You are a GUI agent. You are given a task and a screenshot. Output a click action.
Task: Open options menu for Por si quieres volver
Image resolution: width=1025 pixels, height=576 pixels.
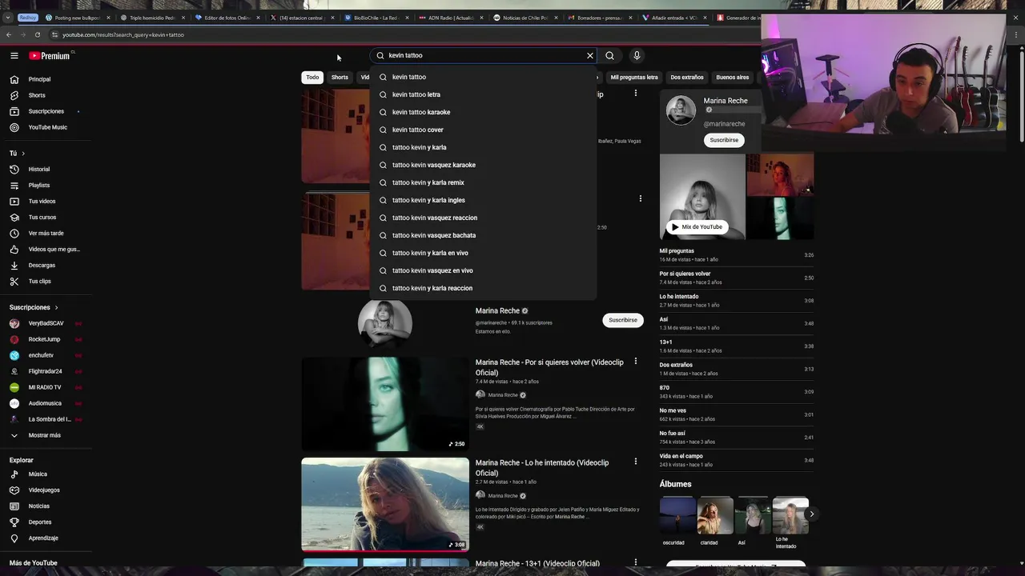point(636,362)
